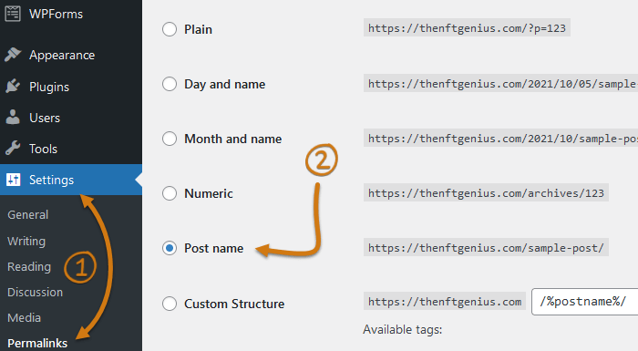
Task: Click the /%postname%/ custom structure field
Action: (x=585, y=302)
